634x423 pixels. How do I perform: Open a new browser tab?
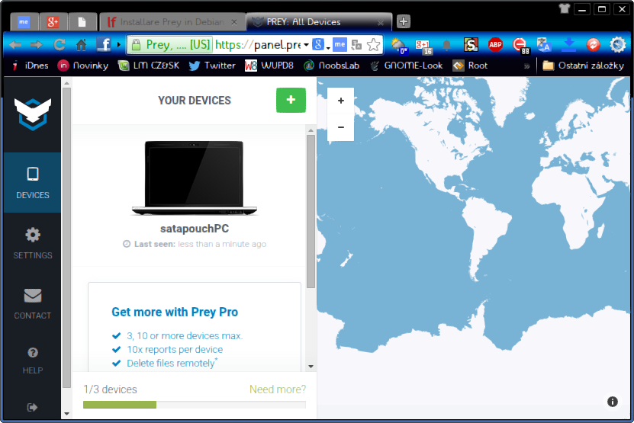pos(403,21)
